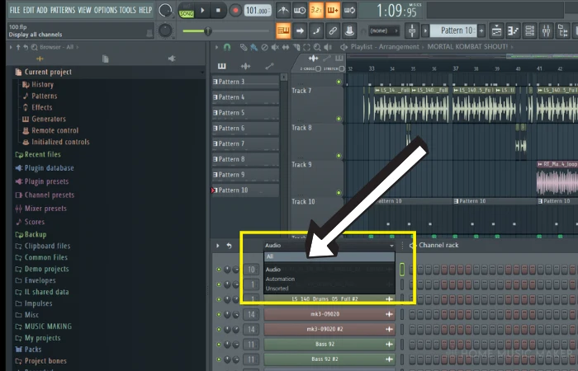This screenshot has width=578, height=371.
Task: Toggle PAT/SONG mode switch
Action: tap(187, 10)
